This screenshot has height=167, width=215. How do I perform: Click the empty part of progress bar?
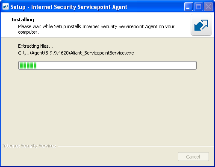coord(116,65)
